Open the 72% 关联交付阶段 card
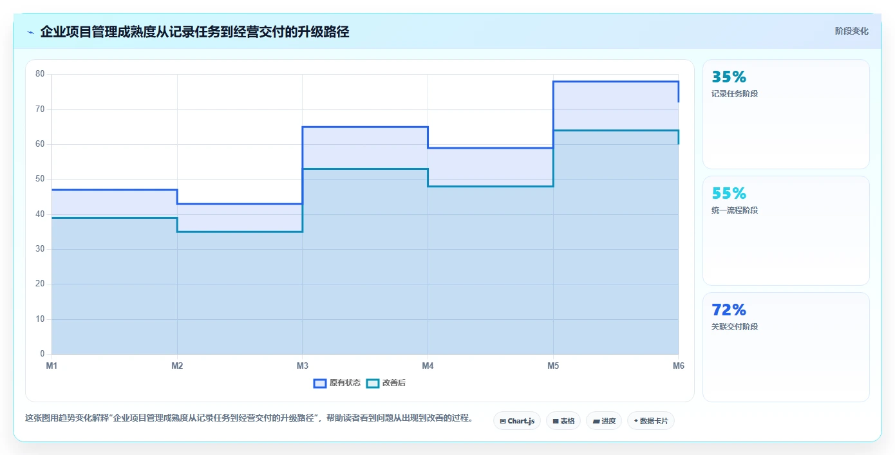This screenshot has height=455, width=895. click(786, 347)
